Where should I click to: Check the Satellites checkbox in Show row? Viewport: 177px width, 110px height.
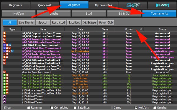[75, 108]
